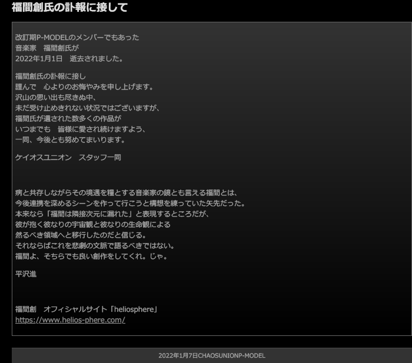Click the line 福間創 オフィシャルサイト「heliosphere」
The image size is (412, 363).
tap(87, 309)
